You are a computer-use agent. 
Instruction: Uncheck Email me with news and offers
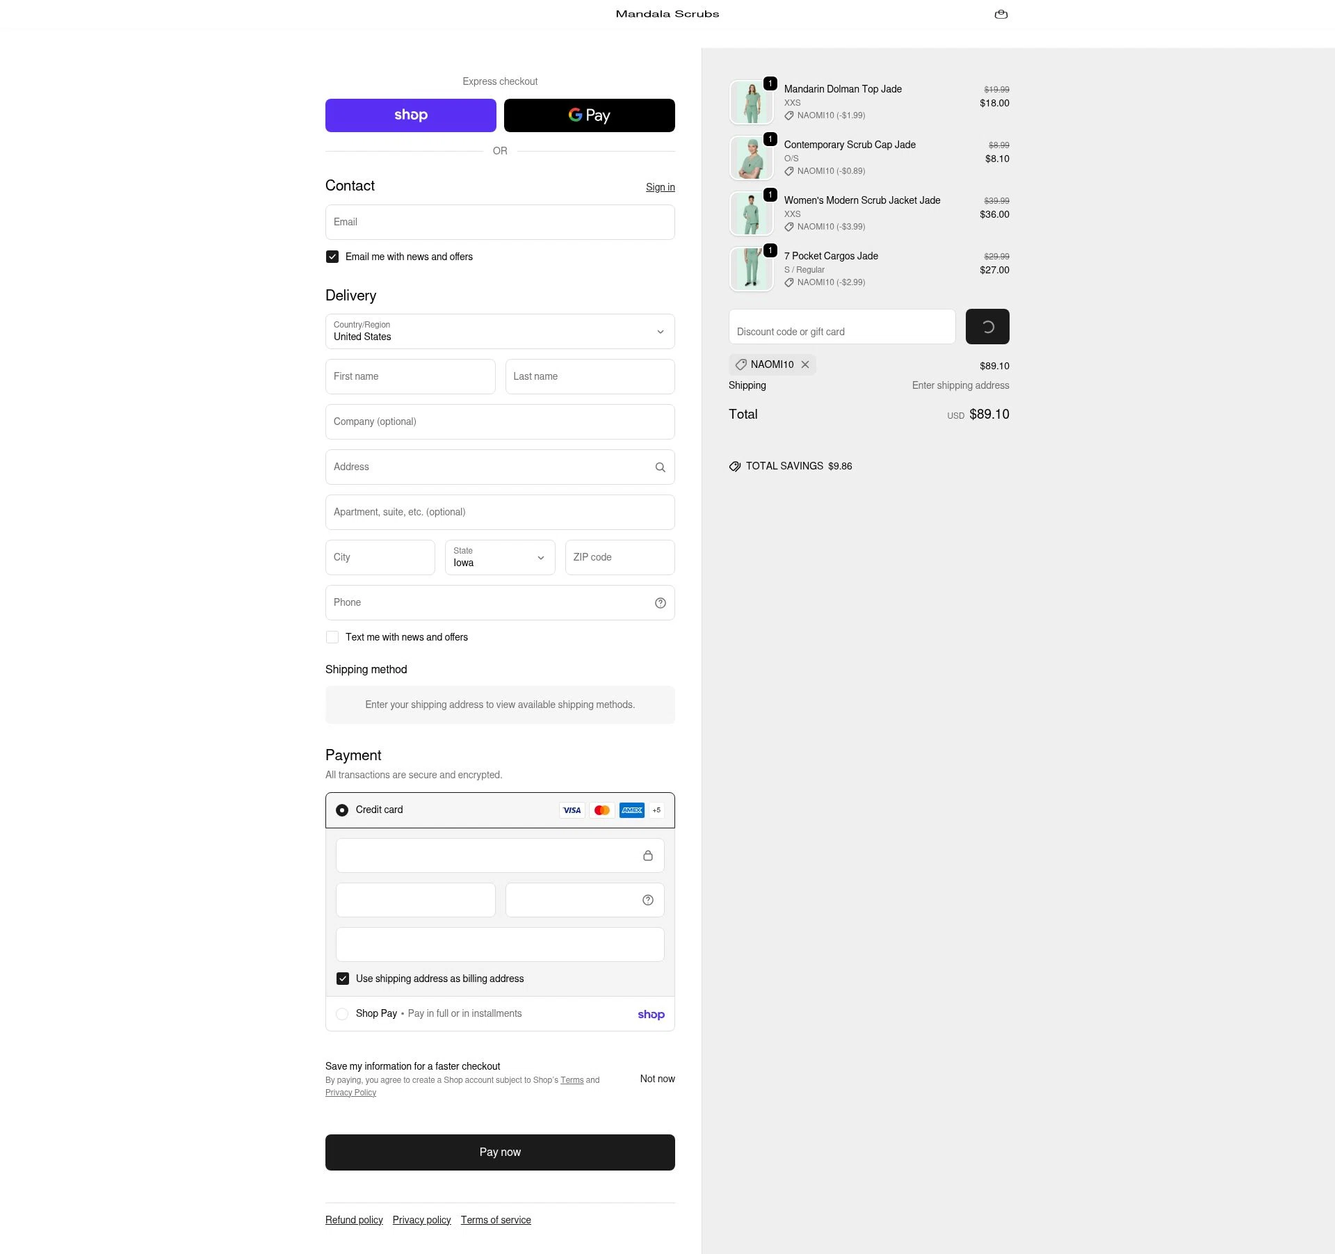pos(332,257)
